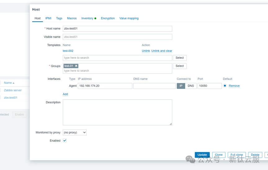Tick the Zabbix server row checkbox
The width and height of the screenshot is (268, 170).
(0, 90)
